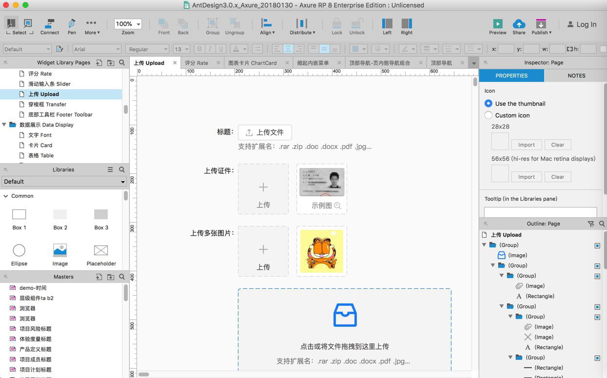Bring selection to Front

pos(164,26)
